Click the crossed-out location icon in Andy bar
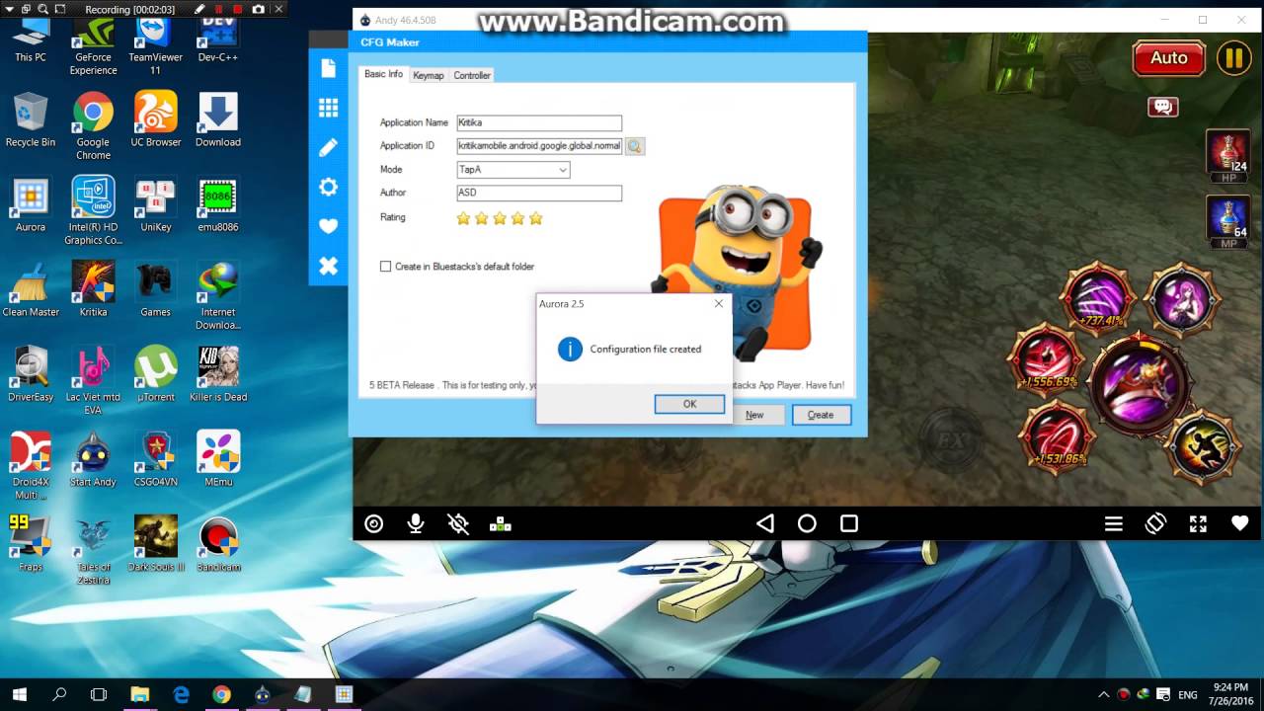 457,523
